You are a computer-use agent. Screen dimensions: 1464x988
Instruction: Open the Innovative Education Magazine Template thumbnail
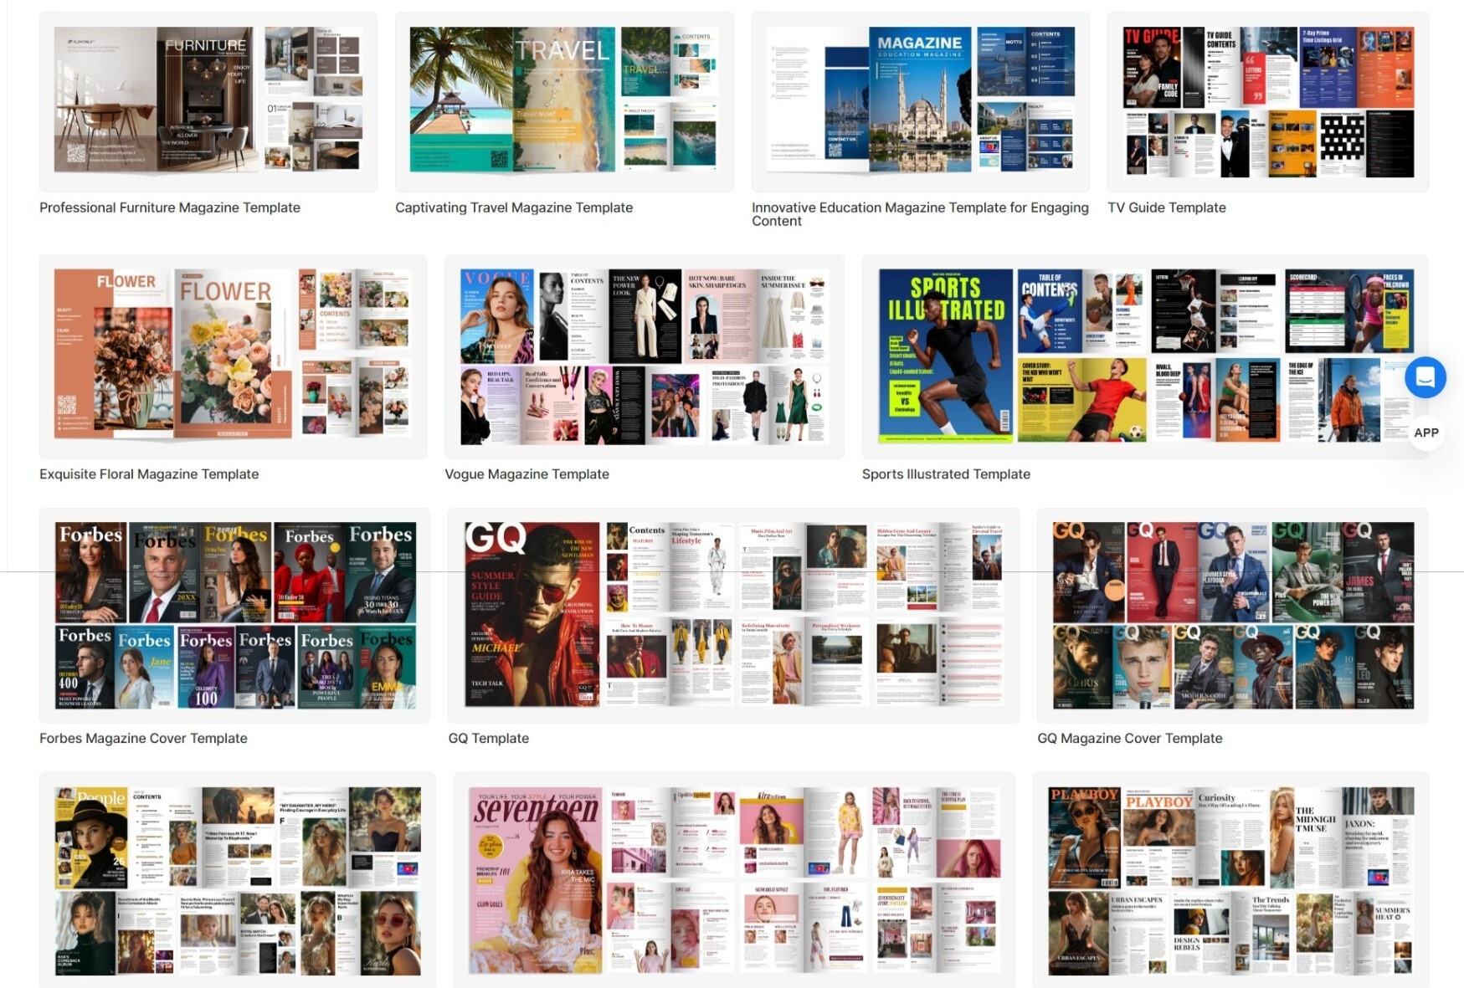[x=921, y=102]
